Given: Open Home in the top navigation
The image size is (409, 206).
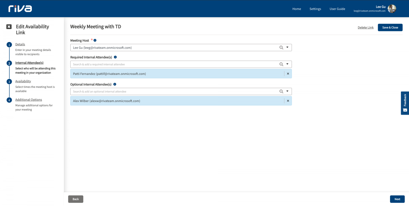Looking at the screenshot, I should [297, 9].
